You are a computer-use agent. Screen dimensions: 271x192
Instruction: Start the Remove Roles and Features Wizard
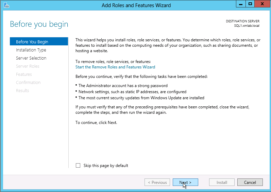point(115,67)
